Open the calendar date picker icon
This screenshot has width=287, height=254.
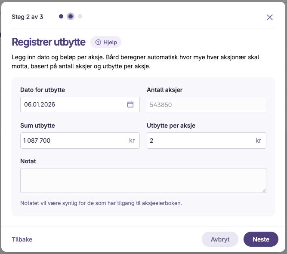[x=130, y=104]
